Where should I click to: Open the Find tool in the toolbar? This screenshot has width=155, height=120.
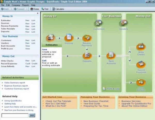tap(45, 9)
